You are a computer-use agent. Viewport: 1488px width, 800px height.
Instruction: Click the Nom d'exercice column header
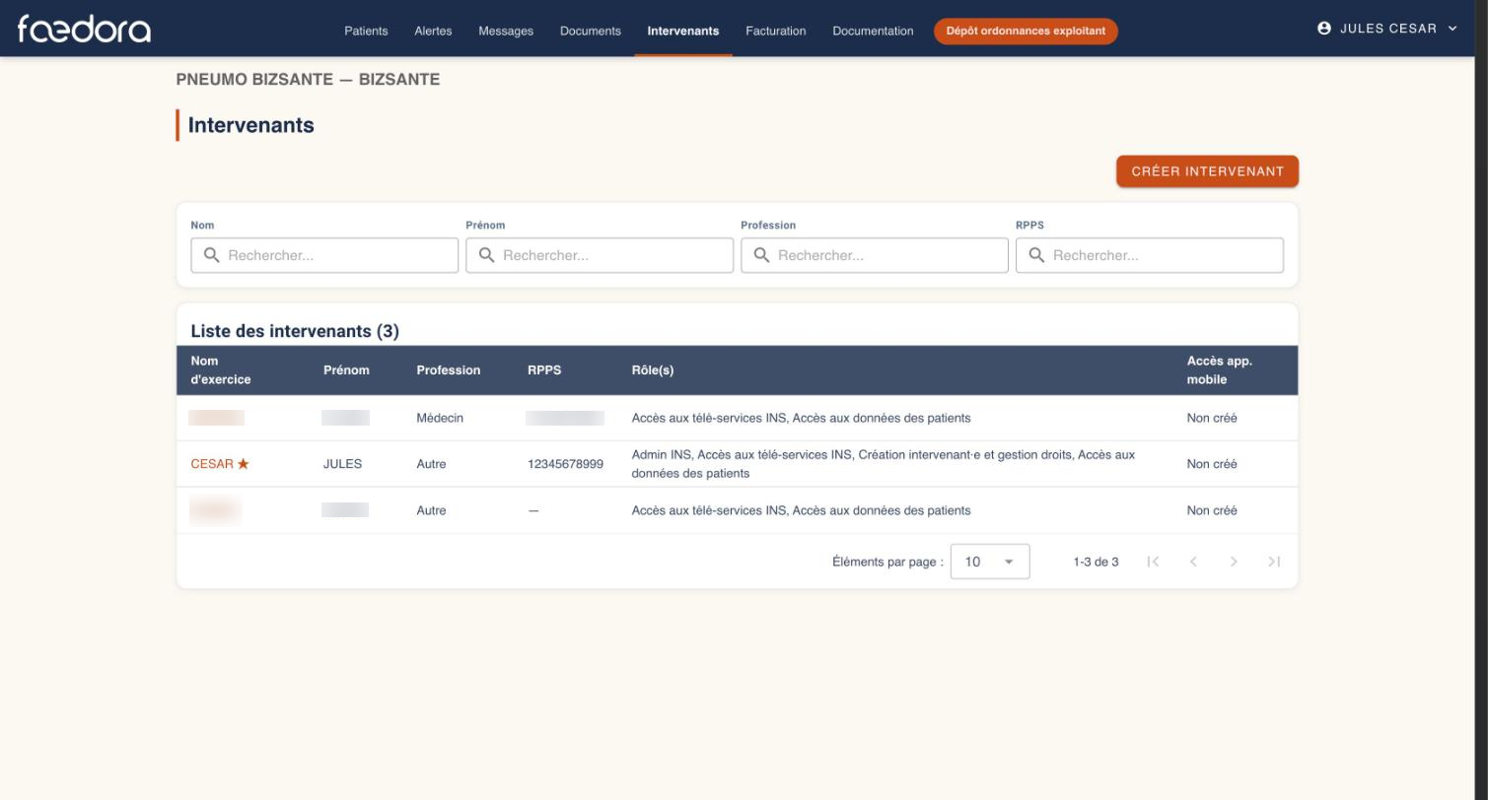(221, 370)
